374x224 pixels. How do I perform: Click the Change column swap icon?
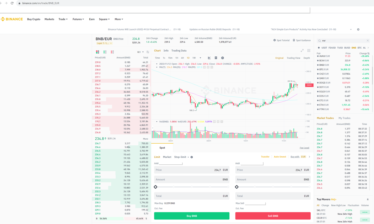coord(368,54)
